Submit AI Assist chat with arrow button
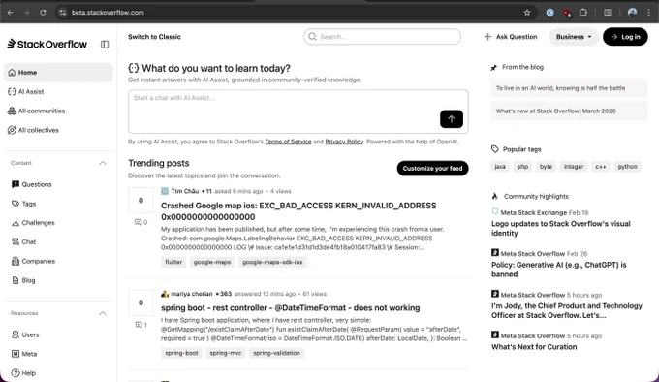The height and width of the screenshot is (382, 659). click(452, 119)
